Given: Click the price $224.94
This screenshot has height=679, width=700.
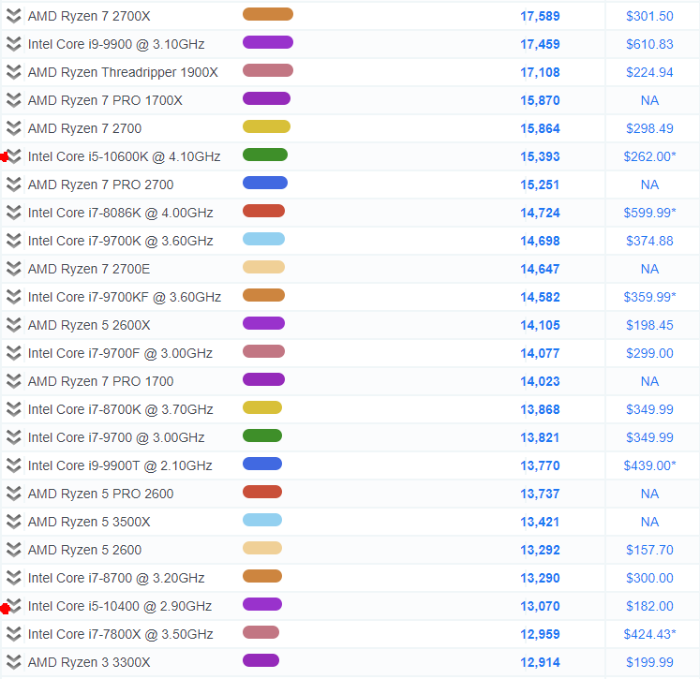Looking at the screenshot, I should 649,72.
